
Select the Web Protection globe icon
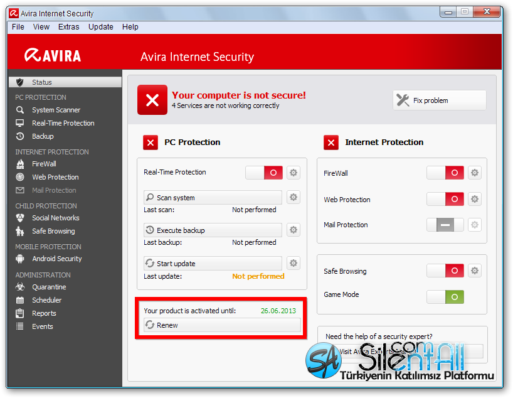20,177
